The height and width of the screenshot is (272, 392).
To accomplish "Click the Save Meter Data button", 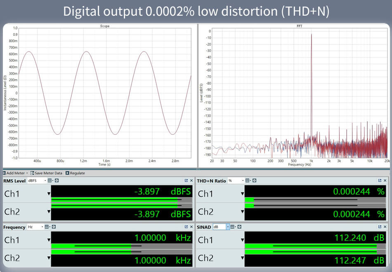I will [48, 173].
